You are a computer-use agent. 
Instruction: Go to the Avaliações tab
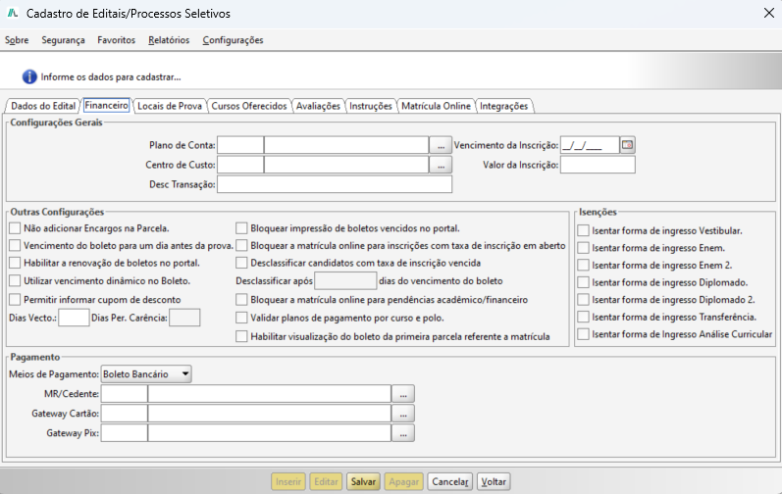tap(318, 106)
